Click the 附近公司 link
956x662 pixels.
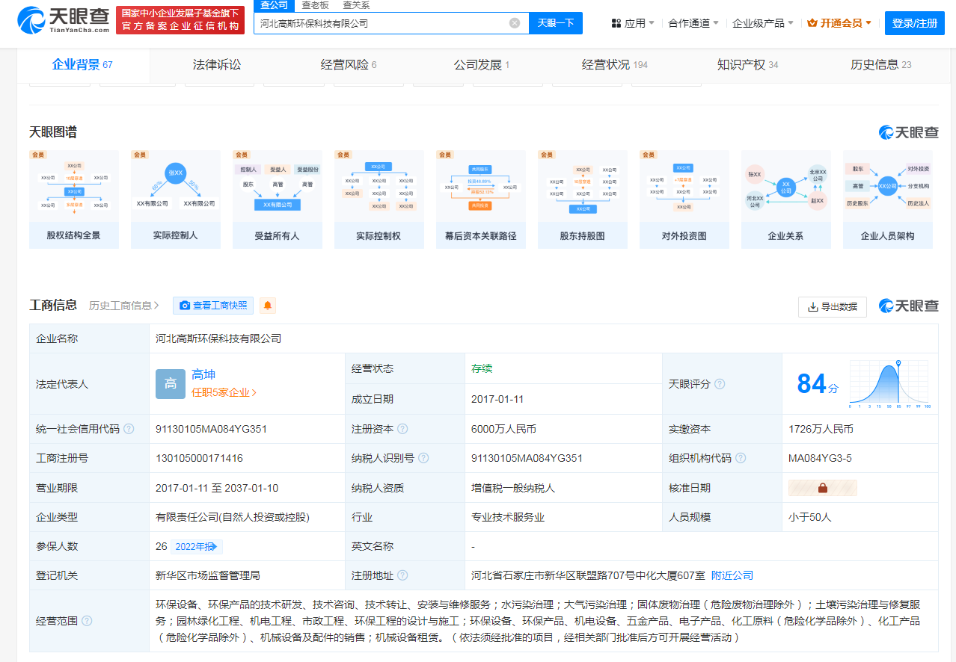coord(732,575)
